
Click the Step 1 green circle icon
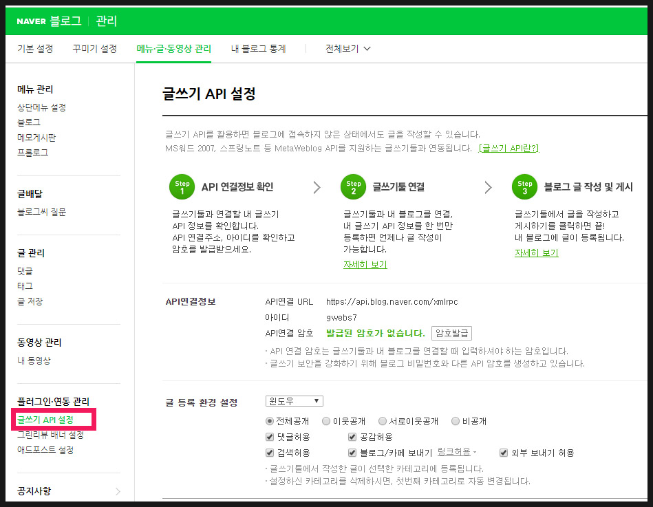pyautogui.click(x=182, y=187)
